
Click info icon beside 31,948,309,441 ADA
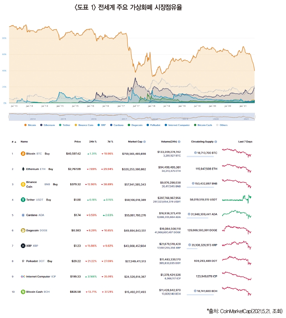coord(189,214)
